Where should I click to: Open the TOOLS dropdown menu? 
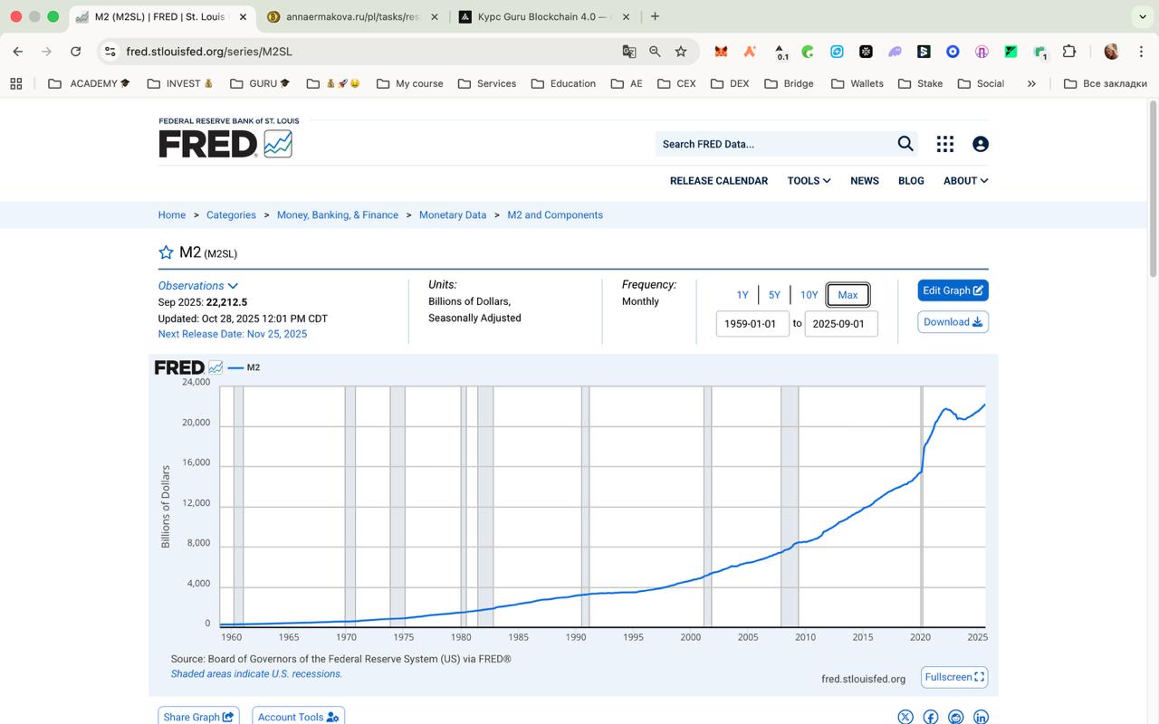pos(809,181)
